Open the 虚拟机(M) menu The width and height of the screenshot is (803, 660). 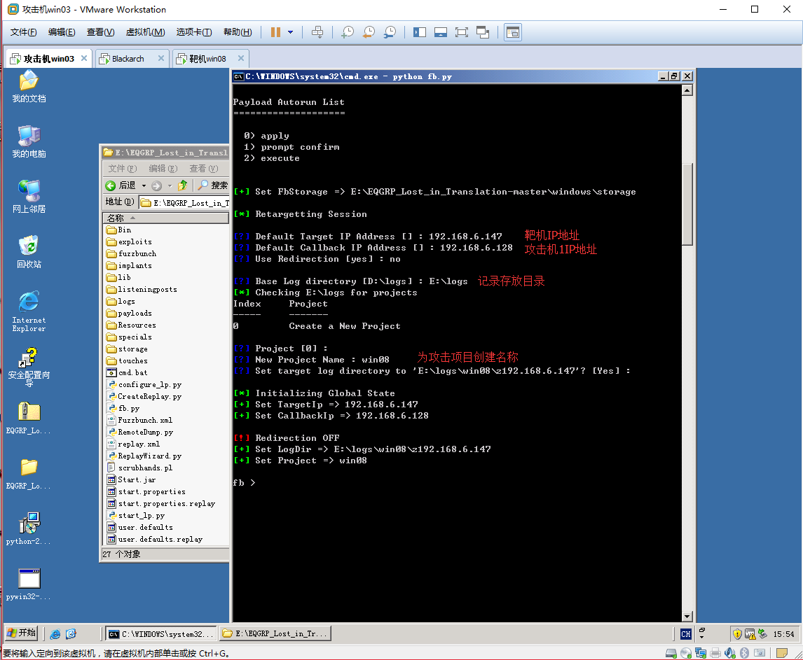pyautogui.click(x=146, y=32)
